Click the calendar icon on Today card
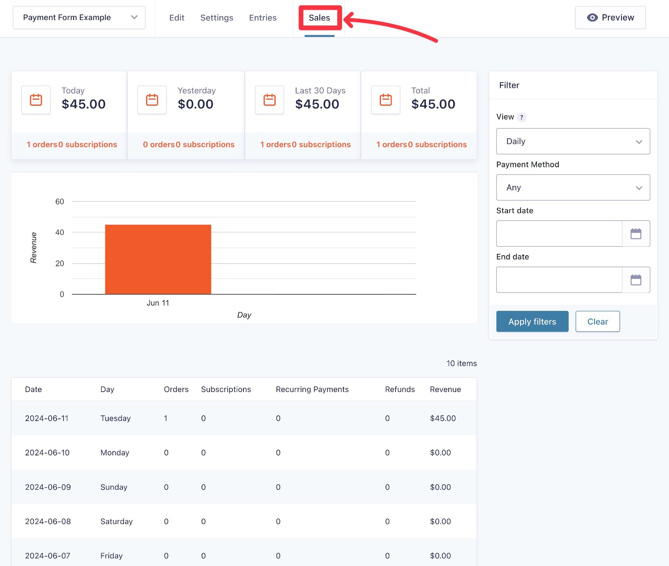This screenshot has height=566, width=669. [x=36, y=100]
